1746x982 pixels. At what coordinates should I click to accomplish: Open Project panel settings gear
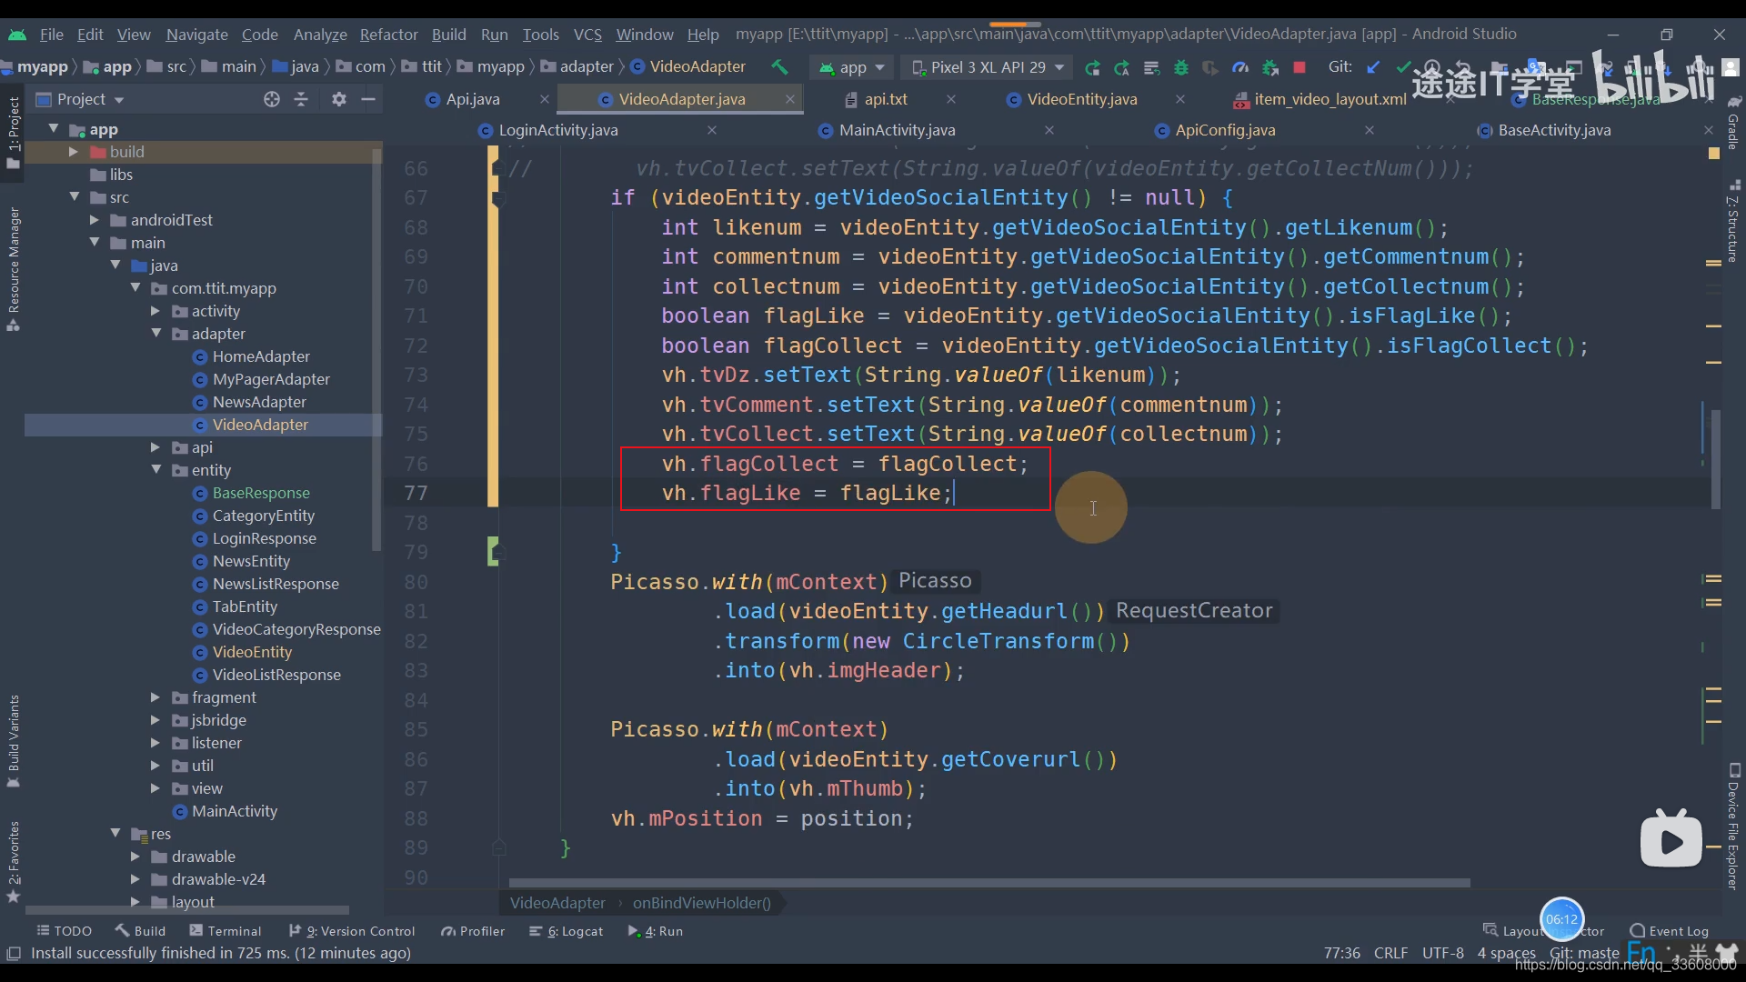pyautogui.click(x=339, y=99)
